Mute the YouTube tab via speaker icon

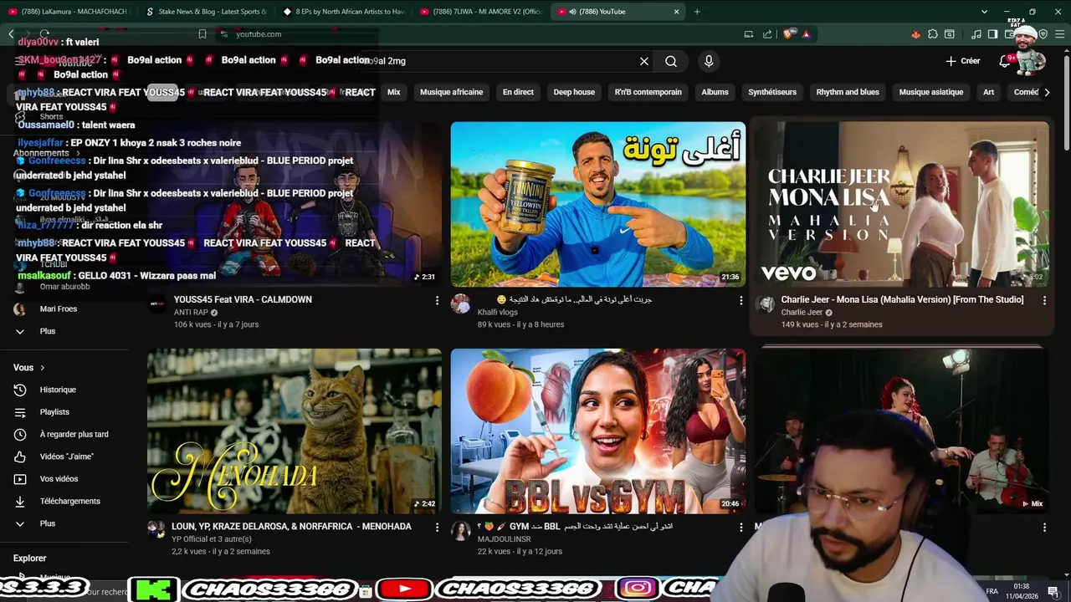pos(573,12)
